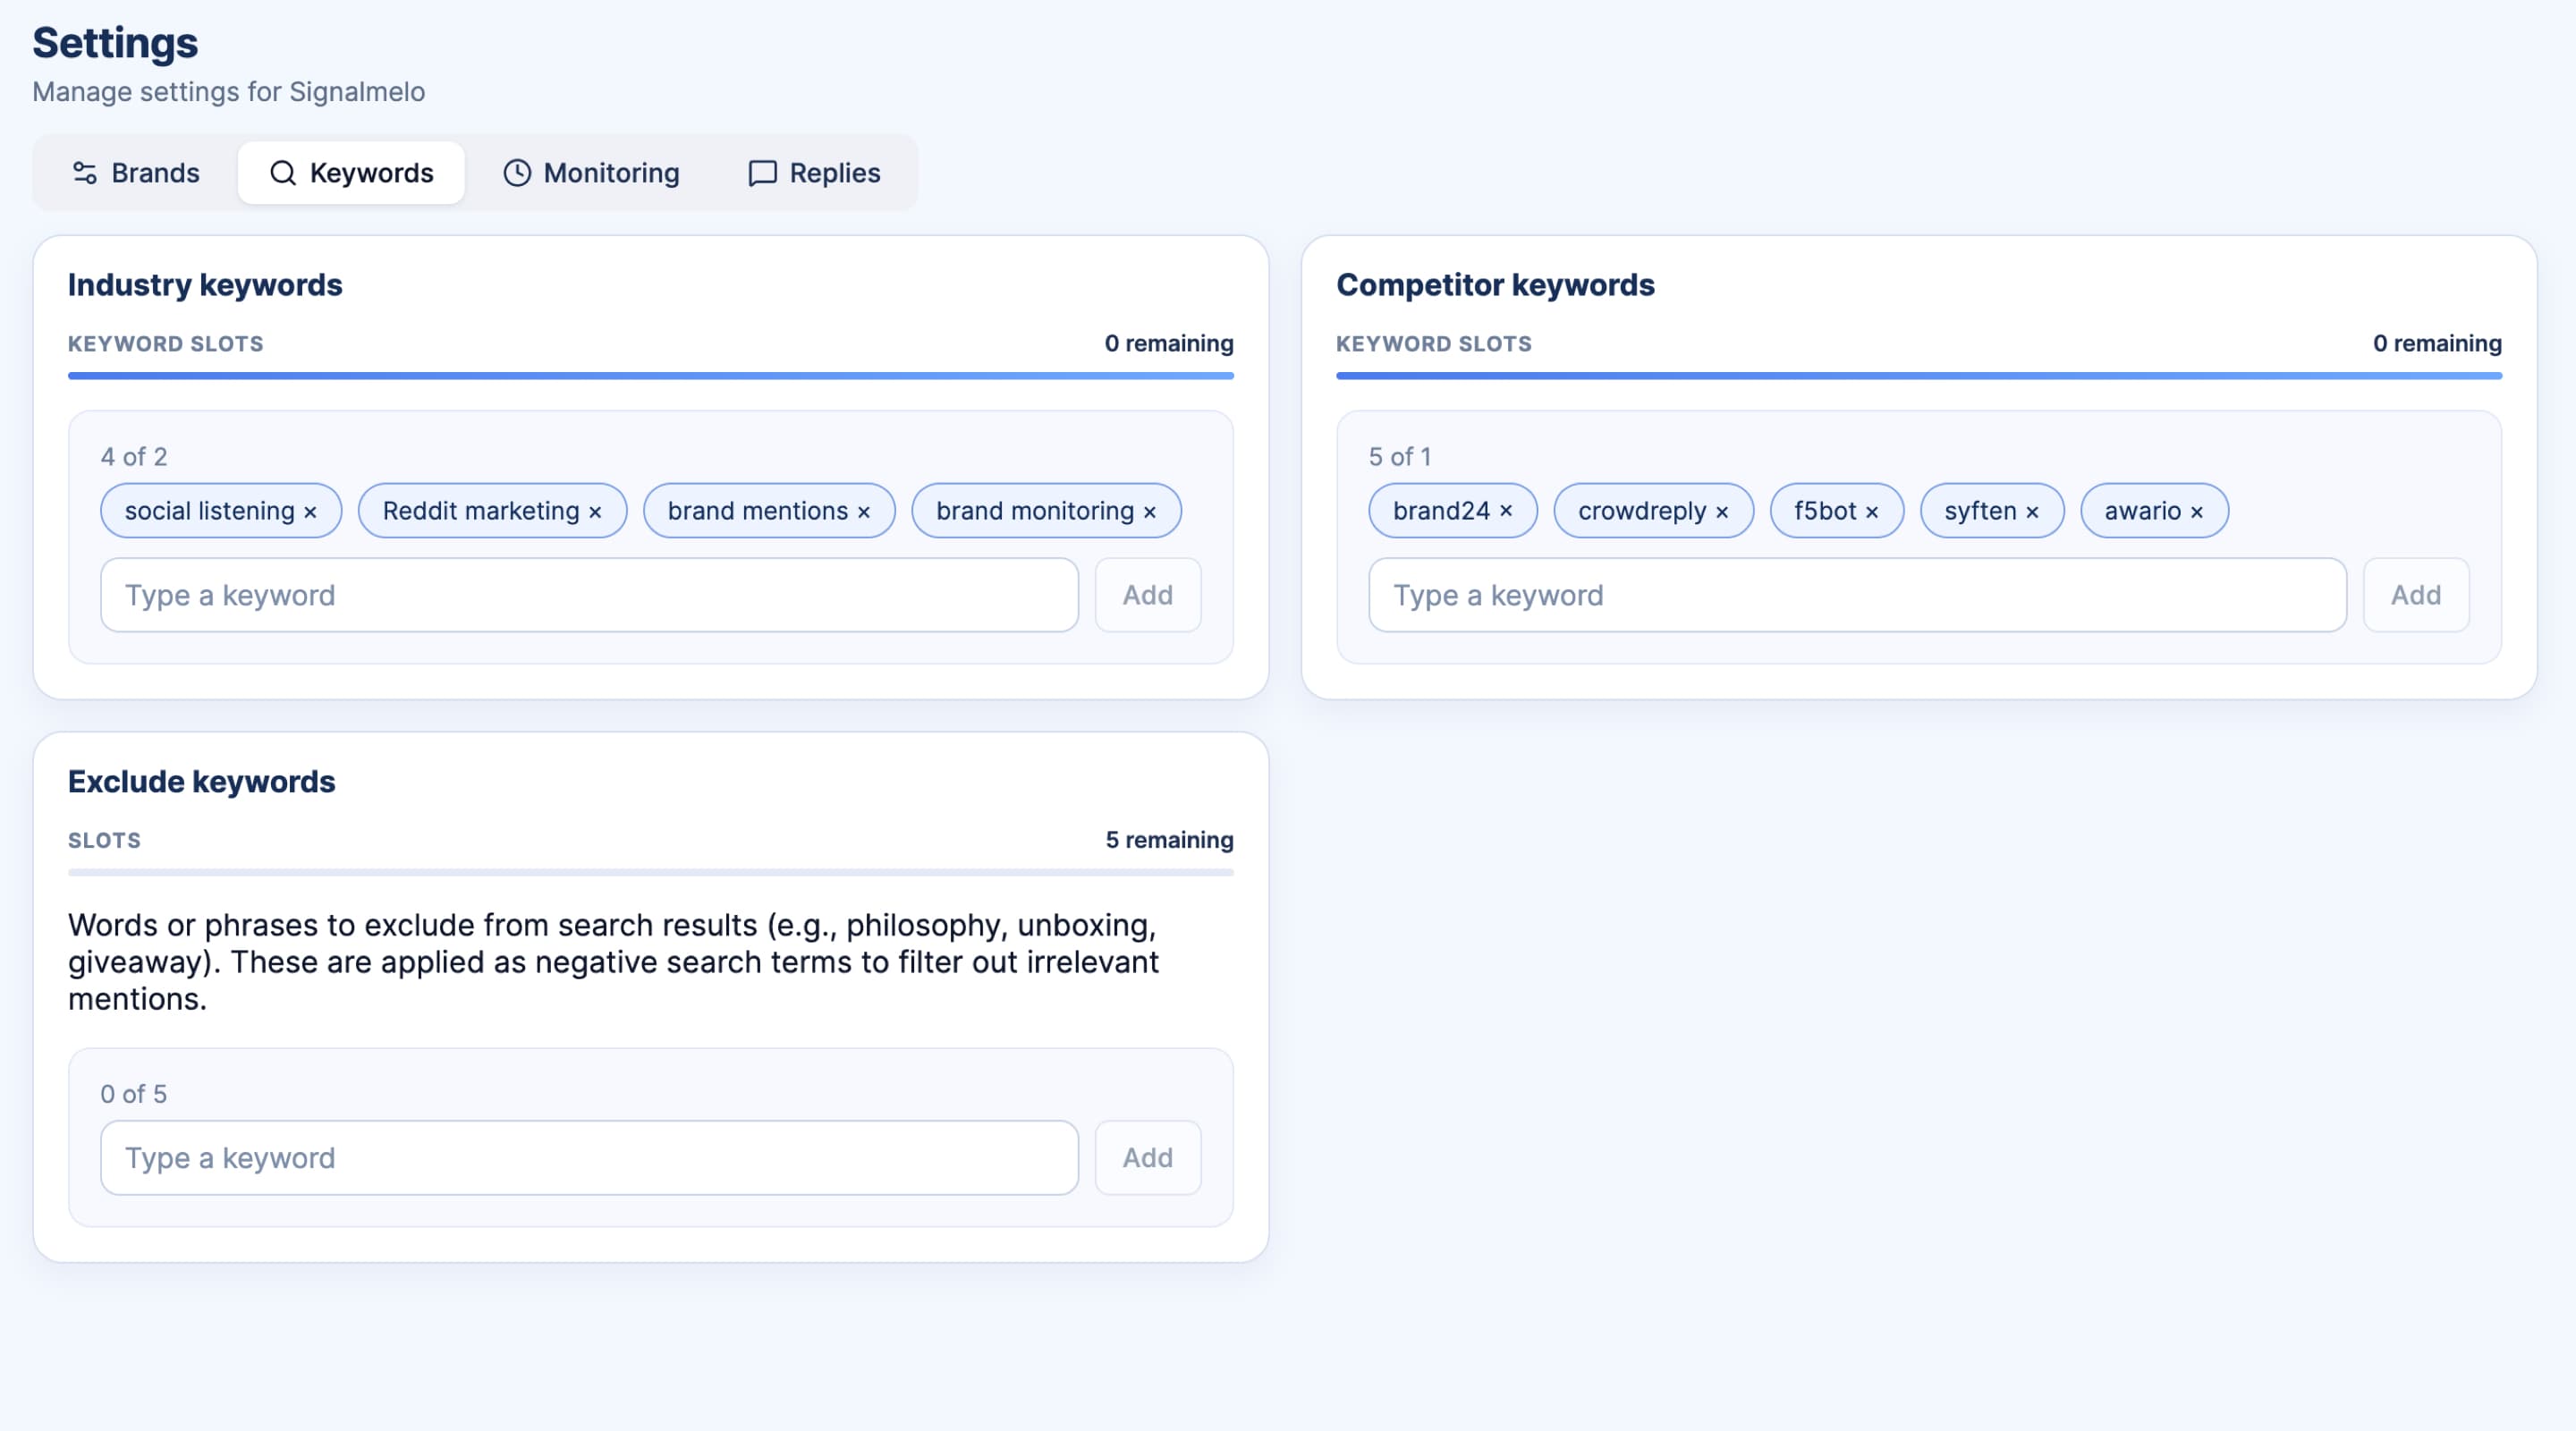This screenshot has width=2576, height=1431.
Task: Click Add in Competitor keywords
Action: click(2416, 595)
